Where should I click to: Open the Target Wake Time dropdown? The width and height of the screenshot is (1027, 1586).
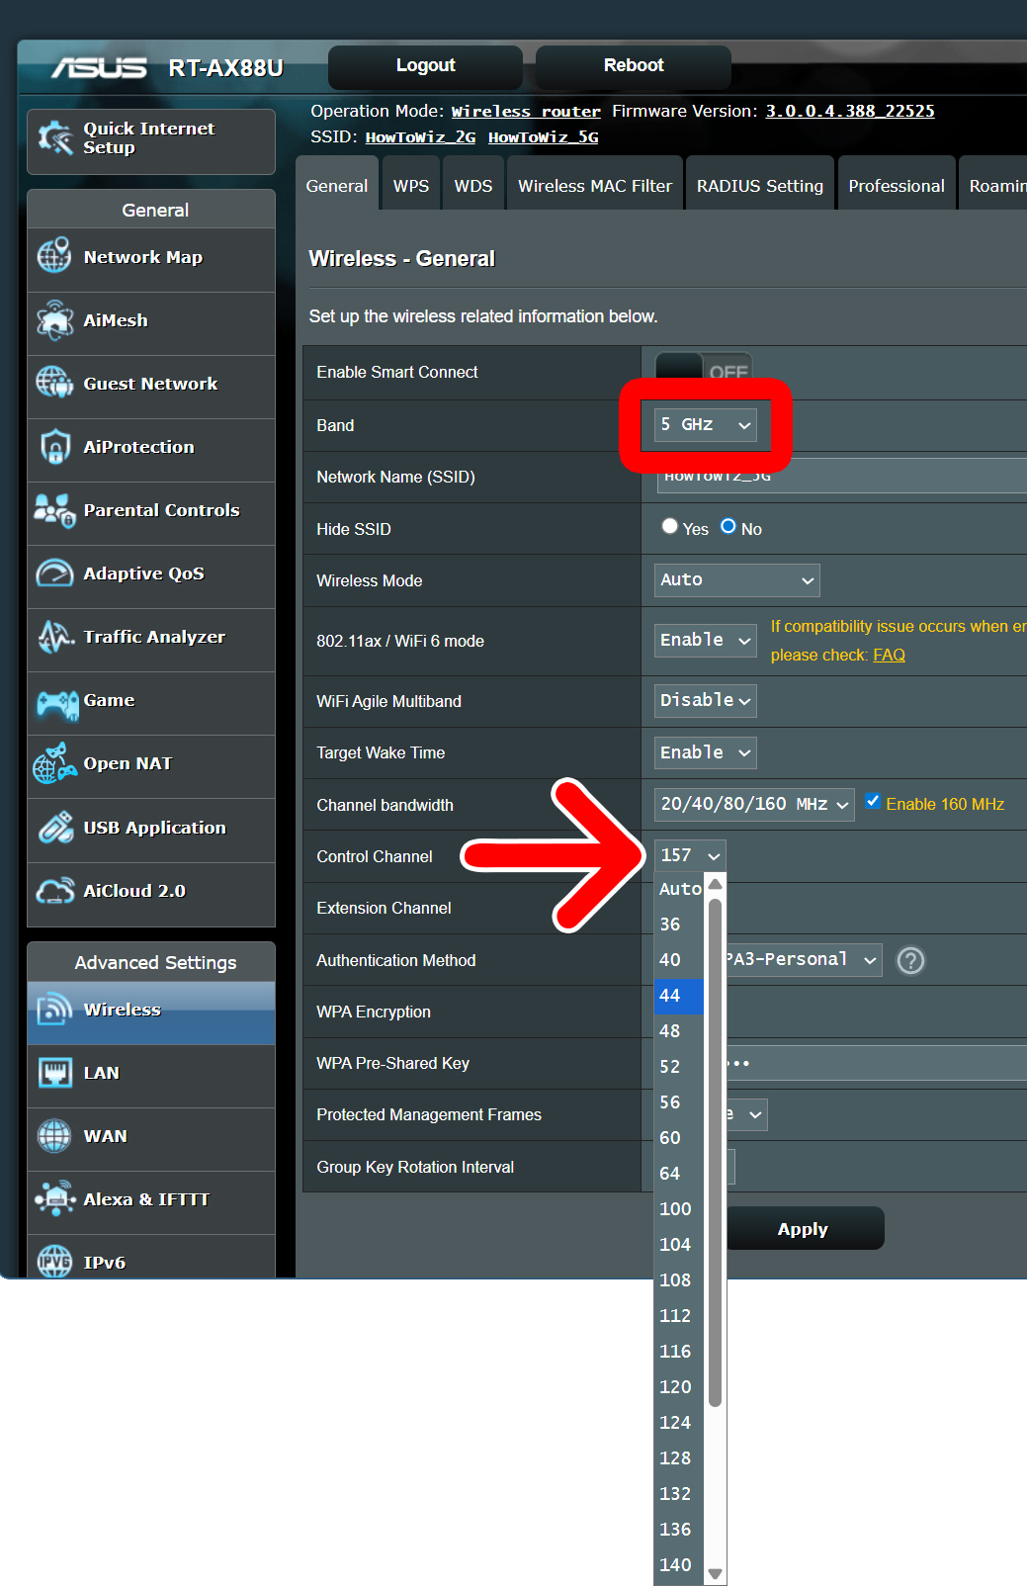[x=706, y=752]
